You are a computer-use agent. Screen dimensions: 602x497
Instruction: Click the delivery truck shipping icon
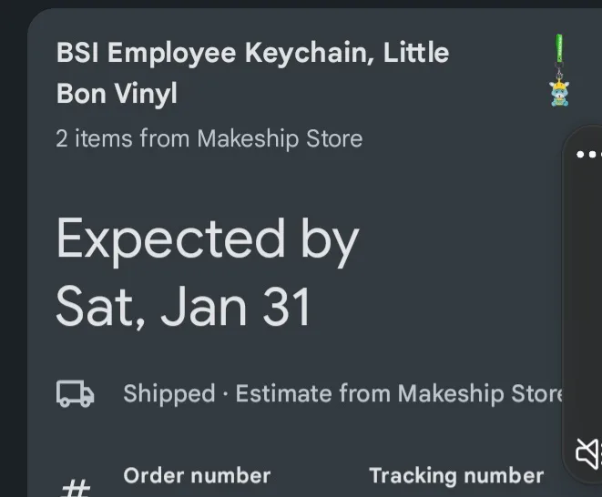tap(75, 393)
